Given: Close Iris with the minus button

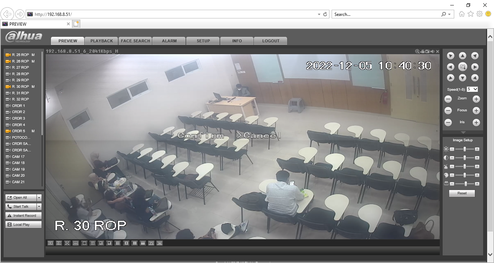Looking at the screenshot, I should point(448,122).
